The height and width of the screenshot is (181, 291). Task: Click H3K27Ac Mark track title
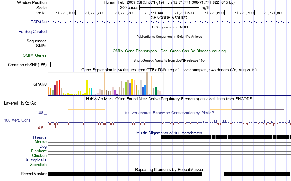(x=169, y=99)
